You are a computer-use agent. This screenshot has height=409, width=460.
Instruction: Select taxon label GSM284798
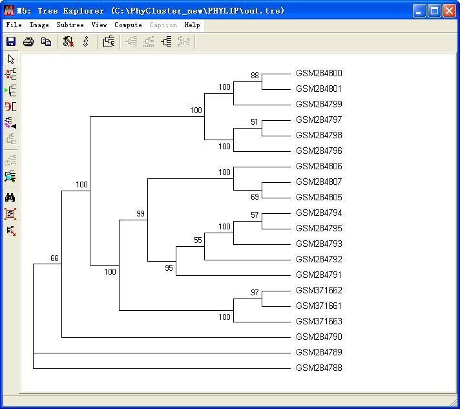pos(319,135)
